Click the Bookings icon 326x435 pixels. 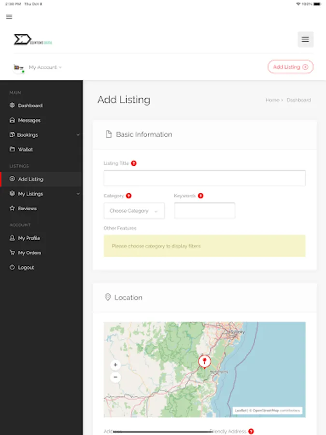pyautogui.click(x=12, y=134)
